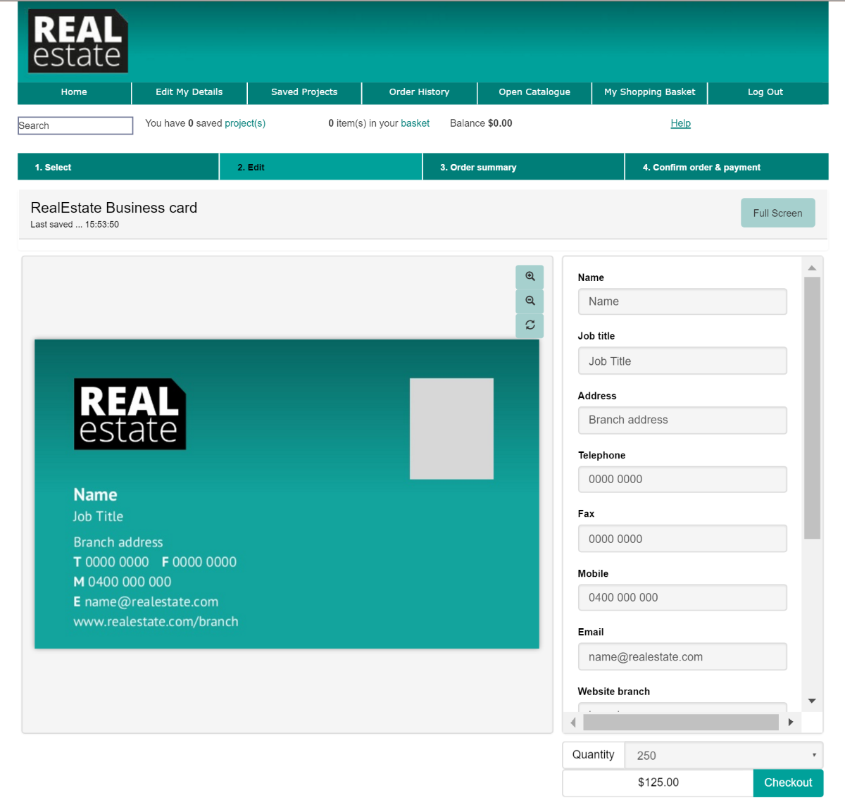845x805 pixels.
Task: Click the REAL estate header logo
Action: click(x=78, y=41)
